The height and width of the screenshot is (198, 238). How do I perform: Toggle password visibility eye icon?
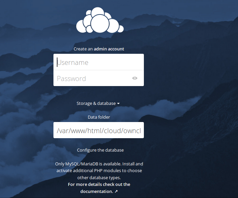(135, 78)
